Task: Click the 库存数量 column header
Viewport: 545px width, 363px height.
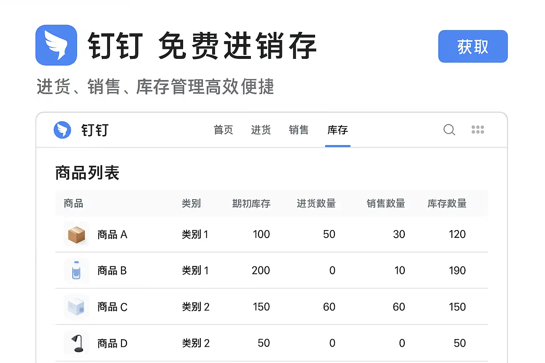Action: [x=447, y=203]
